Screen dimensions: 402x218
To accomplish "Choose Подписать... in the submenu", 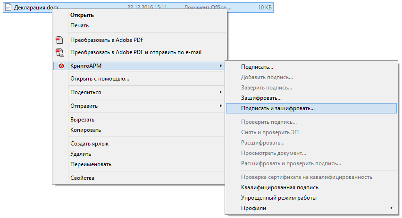I will (257, 67).
